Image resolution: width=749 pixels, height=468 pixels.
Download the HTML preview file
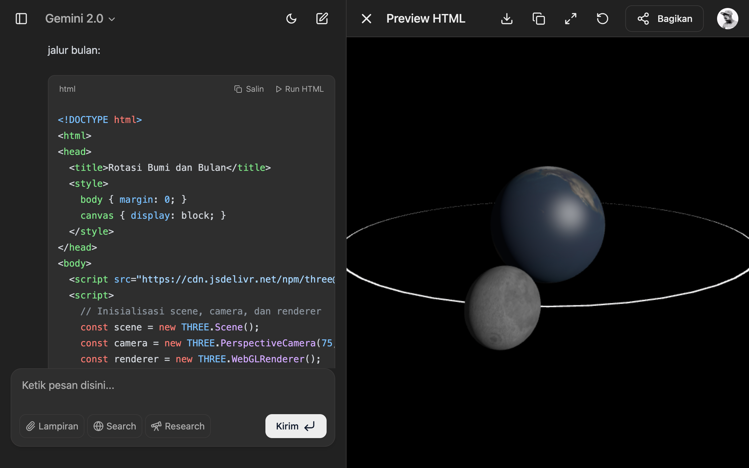tap(507, 19)
